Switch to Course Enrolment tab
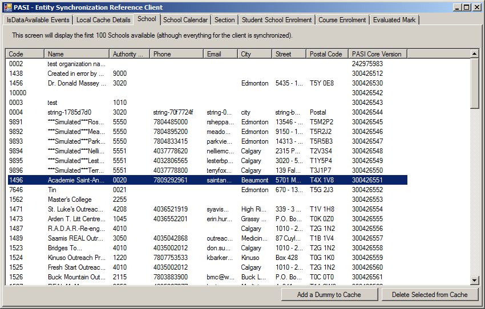The width and height of the screenshot is (485, 309). point(342,20)
